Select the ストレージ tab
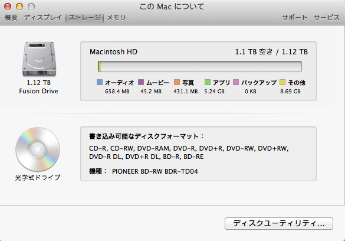The image size is (345, 241). click(x=85, y=18)
